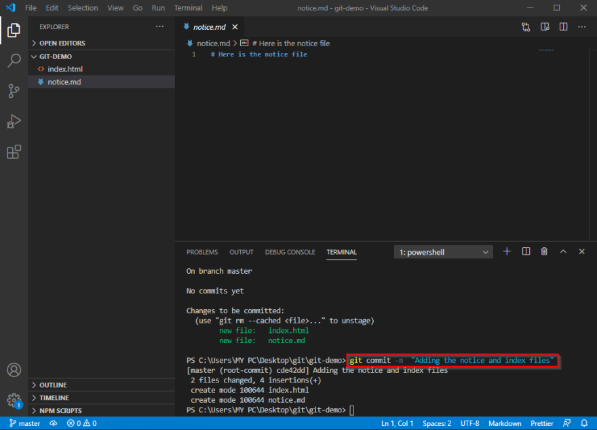Change encoding via UTF-8
Image resolution: width=597 pixels, height=430 pixels.
pos(470,423)
